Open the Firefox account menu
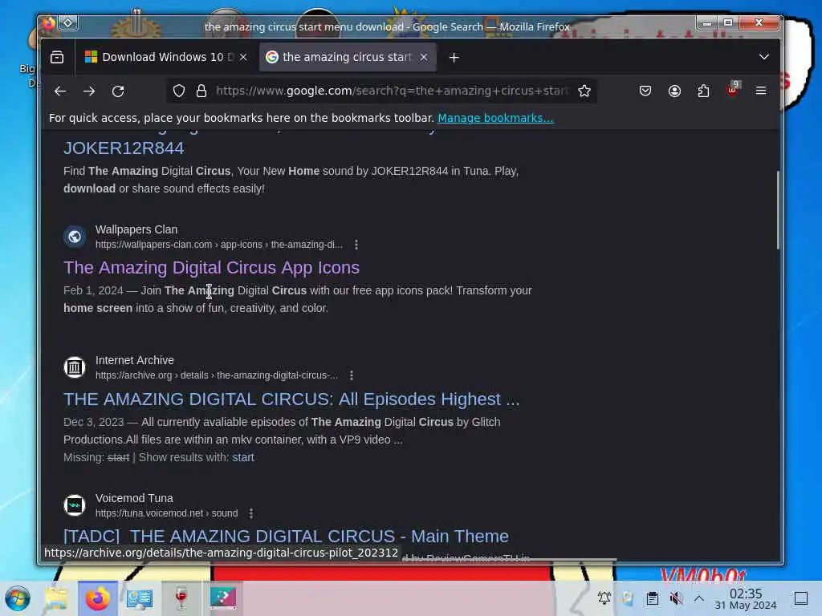This screenshot has width=822, height=616. (674, 91)
